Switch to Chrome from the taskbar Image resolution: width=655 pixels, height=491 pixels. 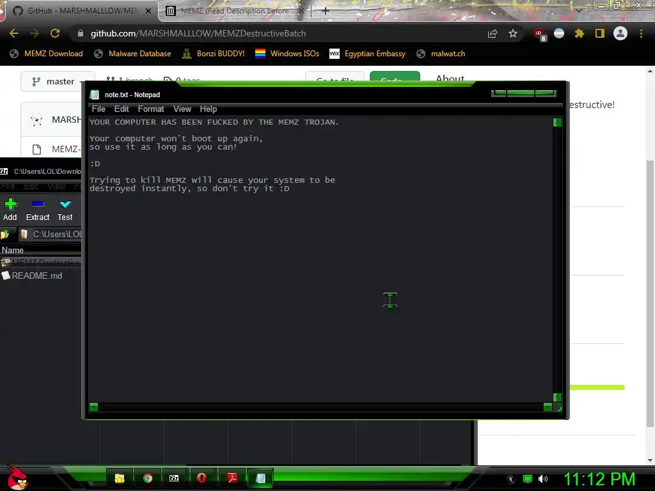[148, 478]
